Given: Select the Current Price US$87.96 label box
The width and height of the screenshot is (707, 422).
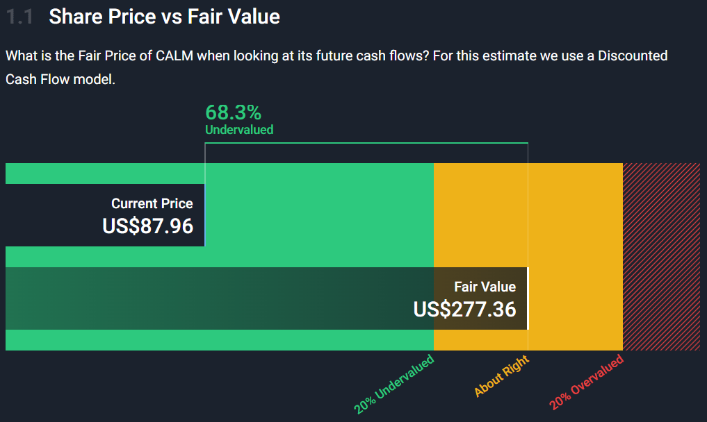Looking at the screenshot, I should click(x=105, y=215).
